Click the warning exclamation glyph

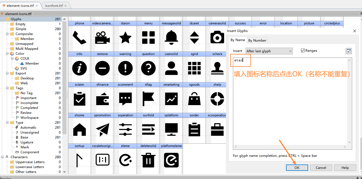(x=125, y=68)
